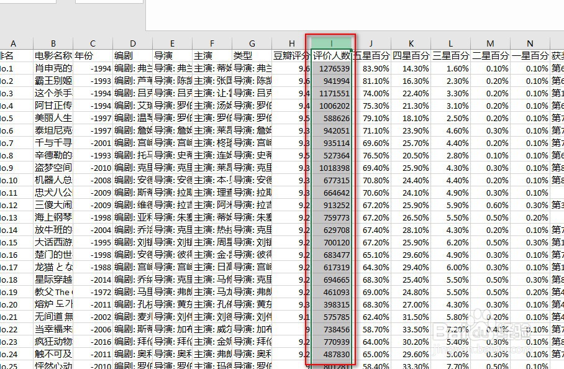The image size is (564, 369).
Task: Select column G header
Action: pos(252,43)
